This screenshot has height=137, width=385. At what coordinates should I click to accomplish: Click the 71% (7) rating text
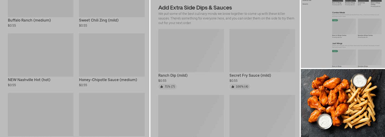click(170, 87)
